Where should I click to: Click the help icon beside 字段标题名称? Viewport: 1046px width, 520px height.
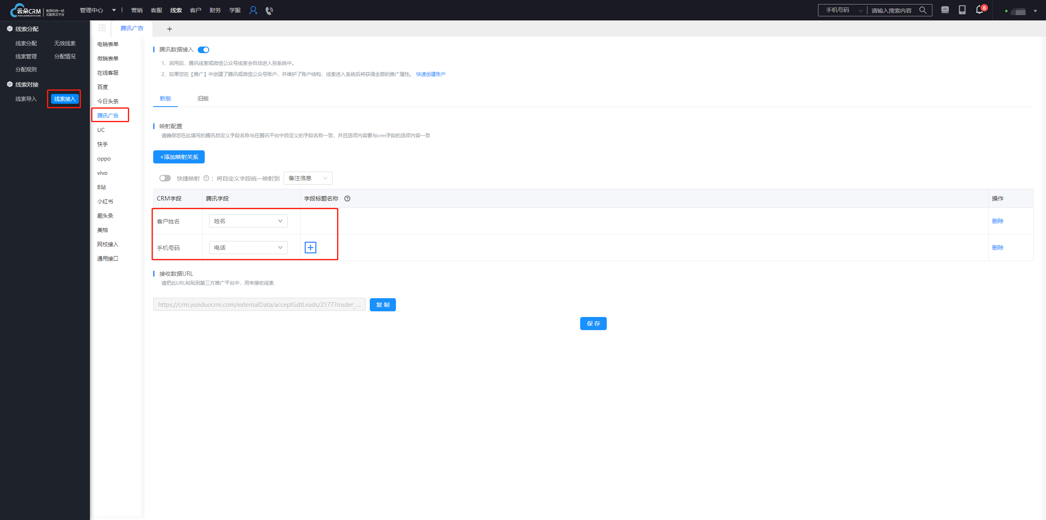point(347,199)
